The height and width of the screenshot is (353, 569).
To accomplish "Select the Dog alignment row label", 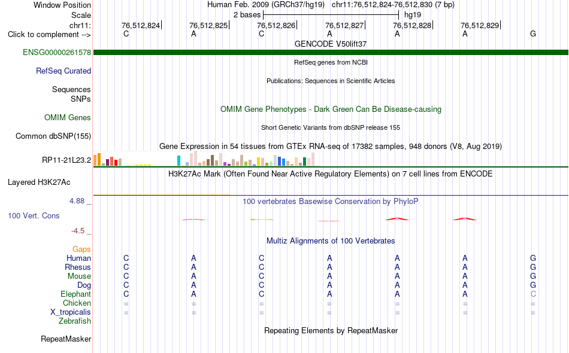I will (x=84, y=285).
